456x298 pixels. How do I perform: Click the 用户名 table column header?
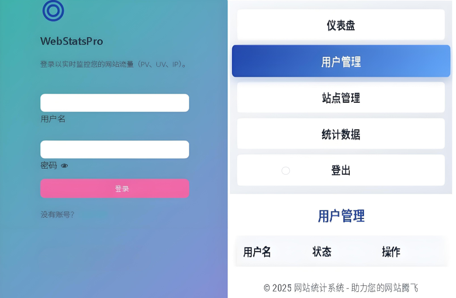[257, 252]
